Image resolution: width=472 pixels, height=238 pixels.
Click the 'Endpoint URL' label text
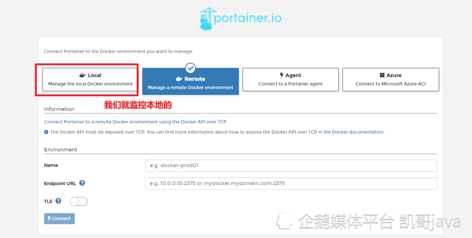pos(60,183)
